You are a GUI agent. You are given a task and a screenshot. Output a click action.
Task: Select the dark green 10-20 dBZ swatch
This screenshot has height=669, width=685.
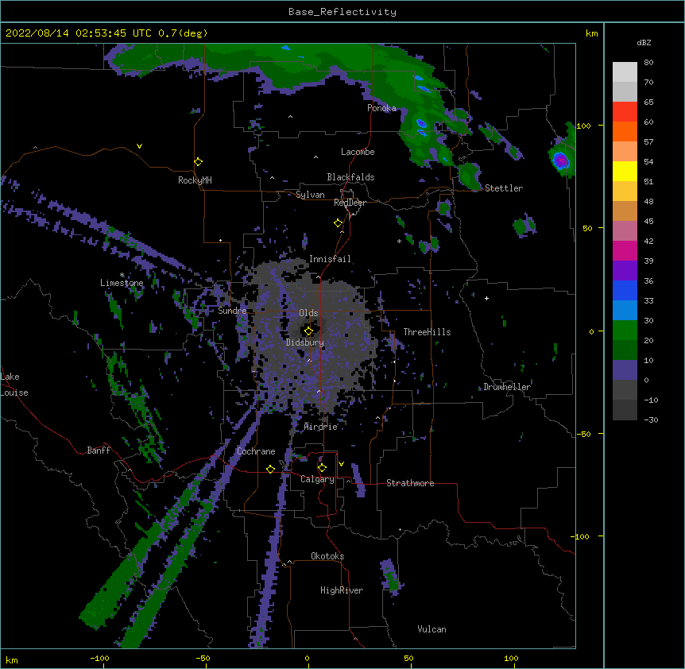click(x=625, y=350)
